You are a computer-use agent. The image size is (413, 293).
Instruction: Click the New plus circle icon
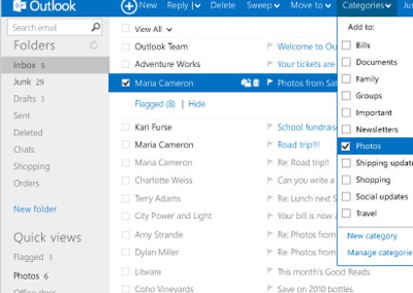click(x=129, y=6)
